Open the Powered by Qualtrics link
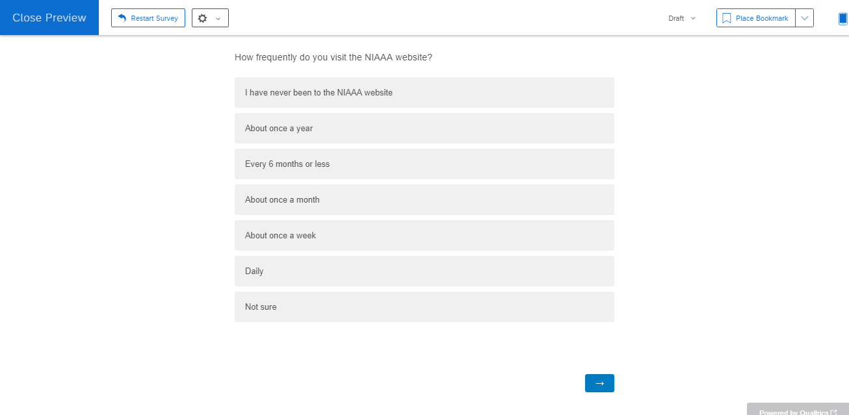The image size is (849, 415). 798,411
